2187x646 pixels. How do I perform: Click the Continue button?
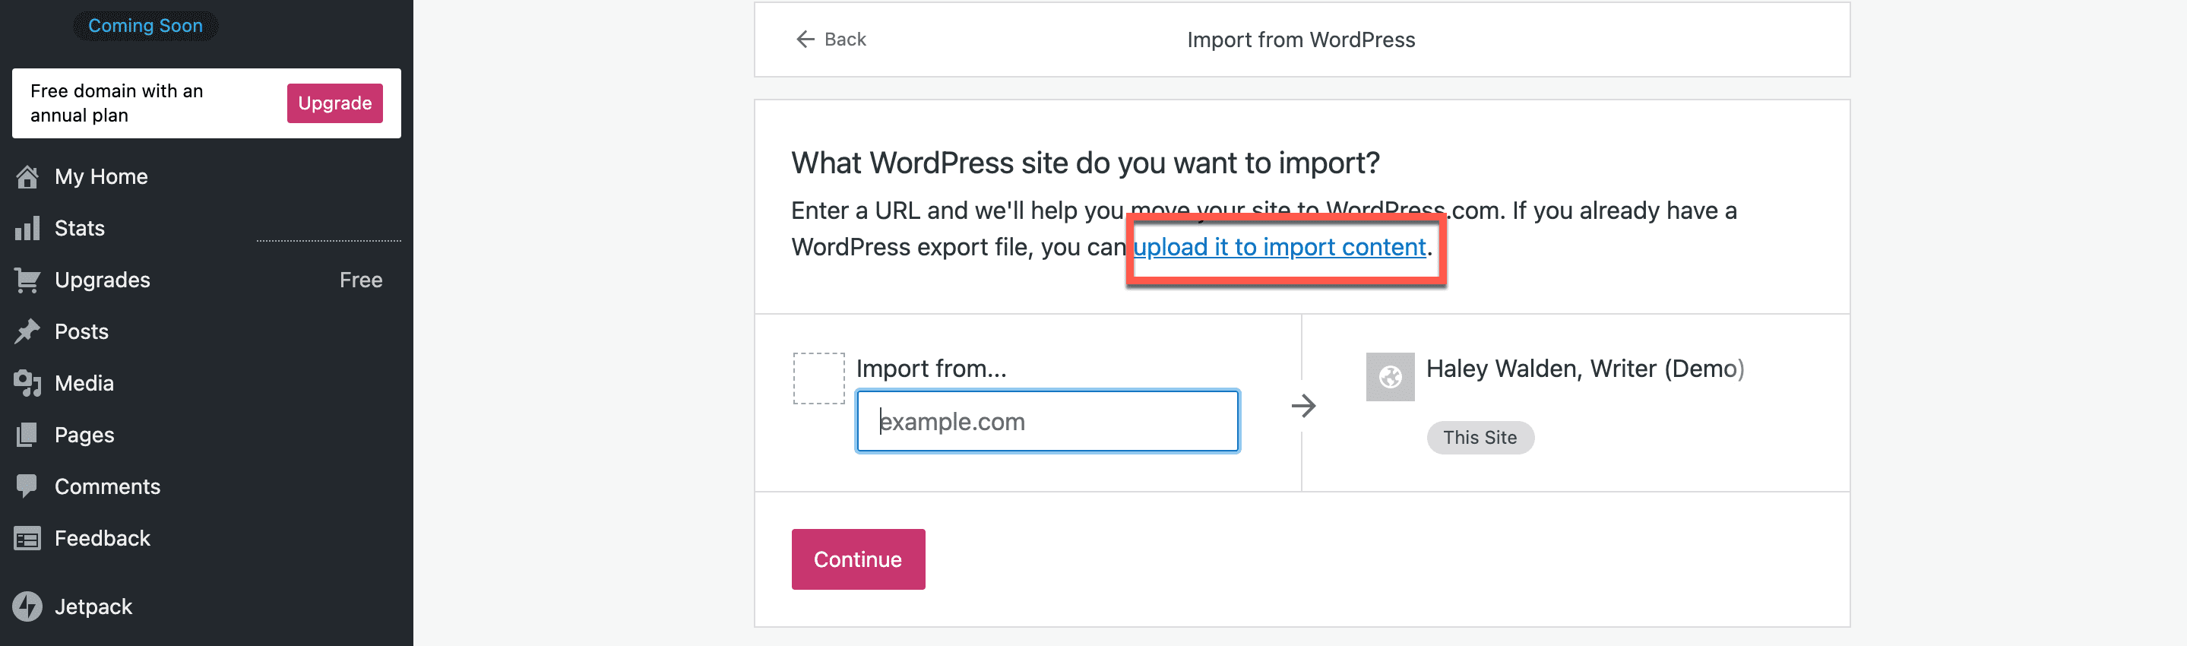click(857, 559)
